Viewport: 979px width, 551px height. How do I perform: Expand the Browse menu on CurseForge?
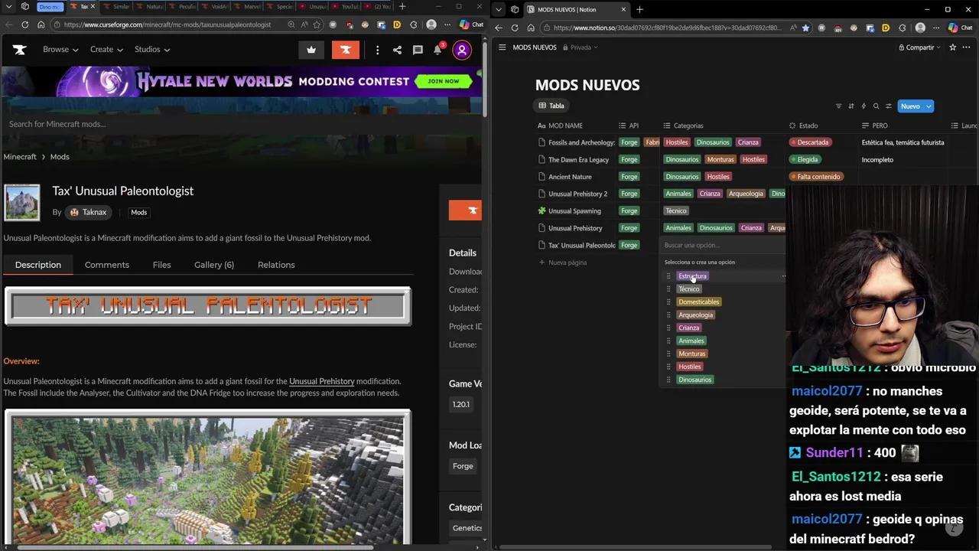(60, 50)
